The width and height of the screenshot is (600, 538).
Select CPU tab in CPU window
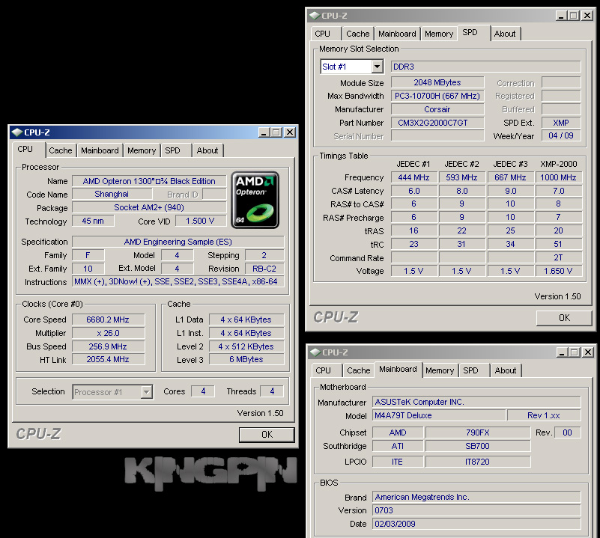(25, 149)
